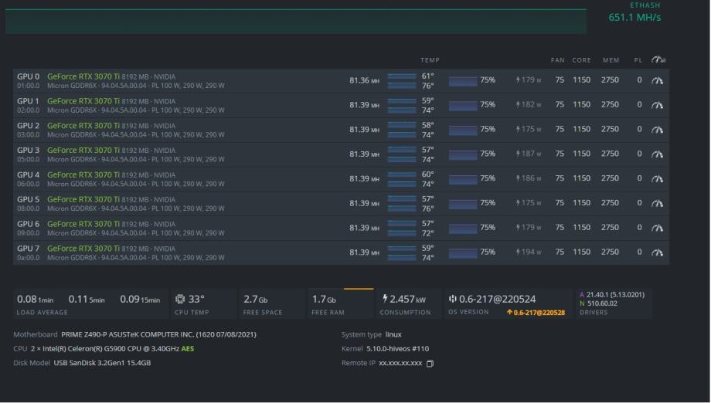Select the overclock gauge for GPU 5
Screen dimensions: 711x403
pyautogui.click(x=657, y=203)
